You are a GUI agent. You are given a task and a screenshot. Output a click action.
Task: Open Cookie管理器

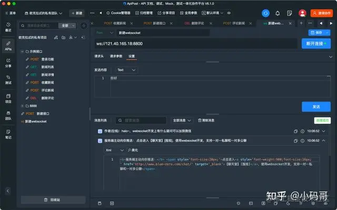pos(118,13)
